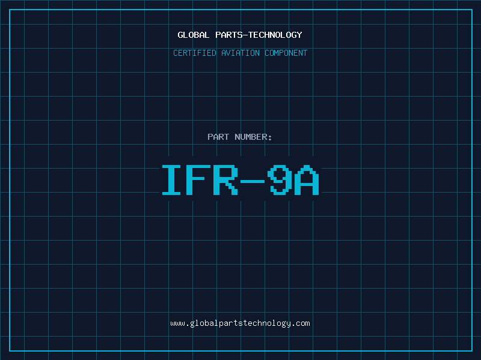Click the dash in the IFR-9A part number

pyautogui.click(x=253, y=180)
